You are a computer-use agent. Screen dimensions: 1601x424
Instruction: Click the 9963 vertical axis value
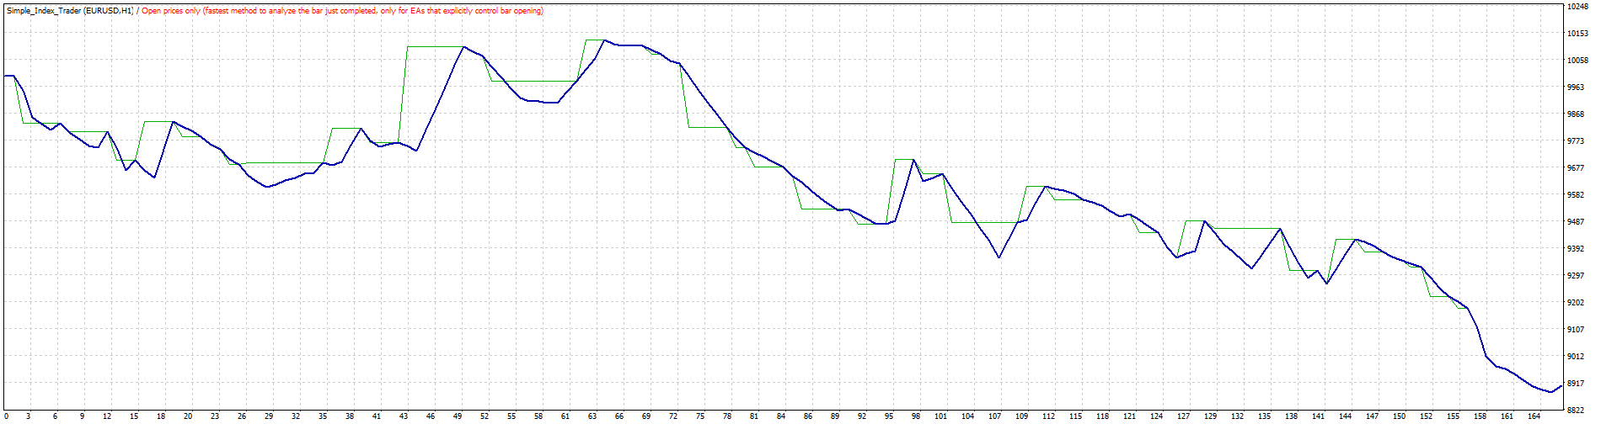(1577, 87)
